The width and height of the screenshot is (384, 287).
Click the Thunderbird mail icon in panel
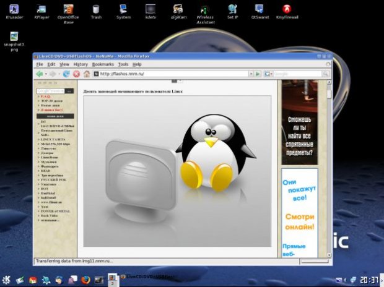(59, 280)
